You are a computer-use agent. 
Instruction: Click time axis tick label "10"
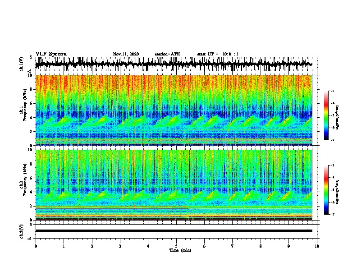(x=317, y=246)
